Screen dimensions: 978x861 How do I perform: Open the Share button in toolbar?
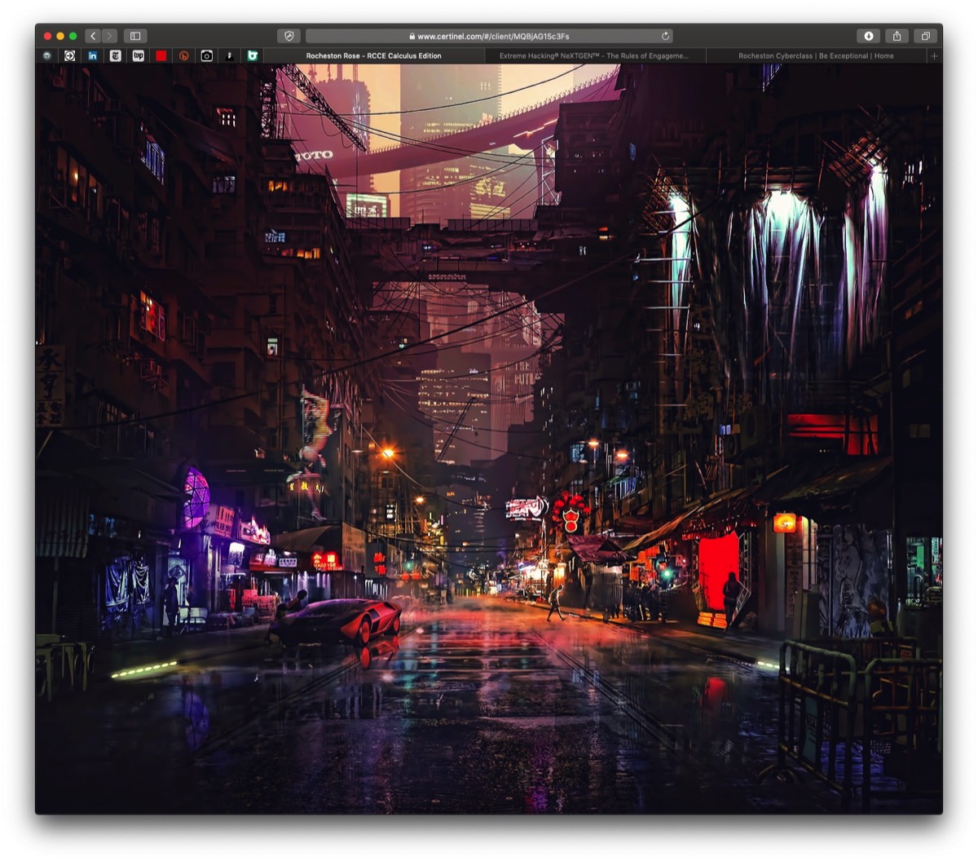pyautogui.click(x=897, y=36)
